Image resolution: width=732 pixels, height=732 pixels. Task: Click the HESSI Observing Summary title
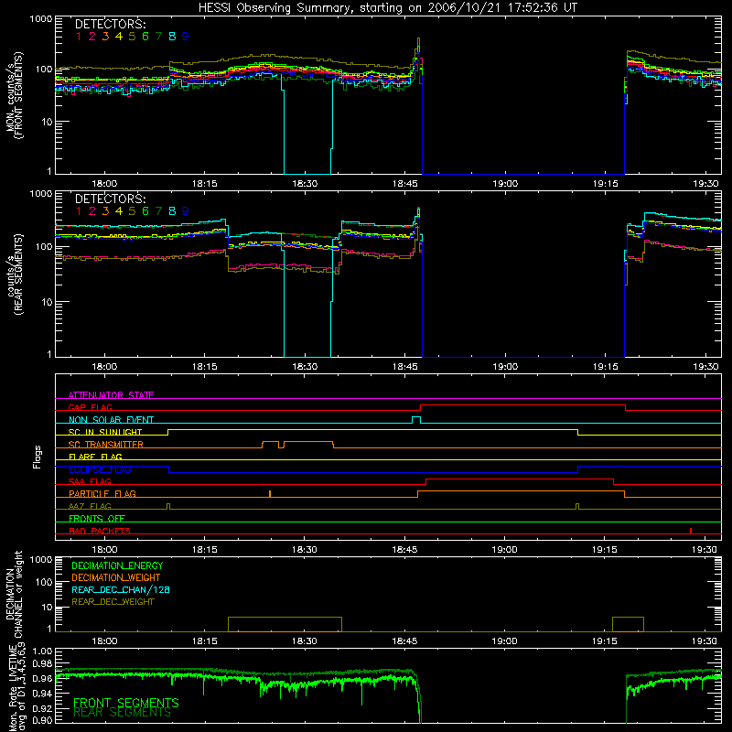(388, 7)
